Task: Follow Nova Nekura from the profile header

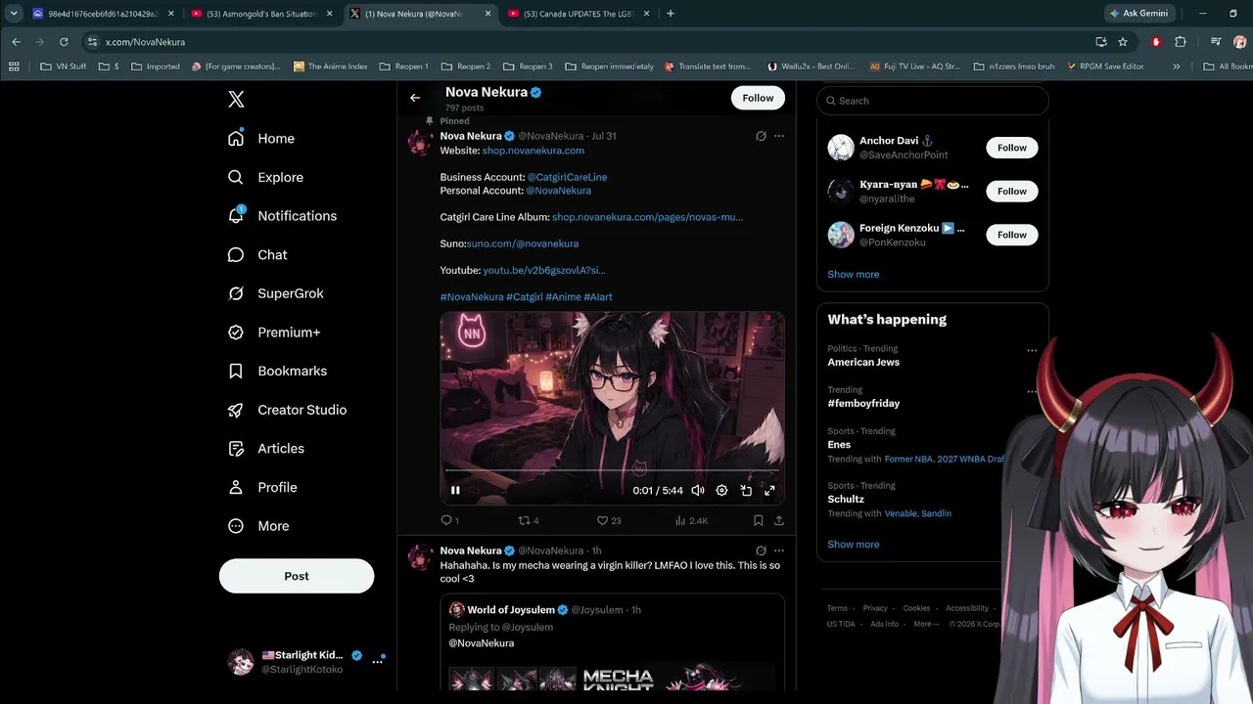Action: click(758, 98)
